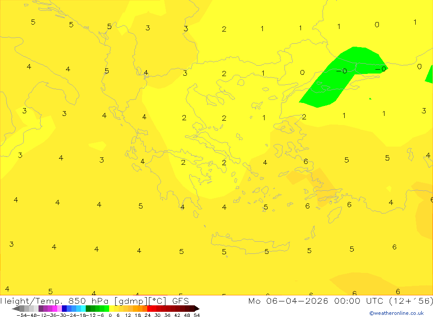The width and height of the screenshot is (433, 317).
Task: Click the '-30' legend label
Action: tap(61, 315)
